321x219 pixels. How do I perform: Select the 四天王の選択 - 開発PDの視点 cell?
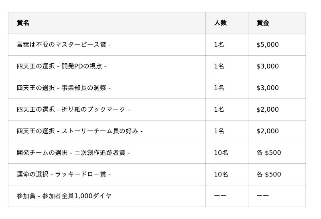pyautogui.click(x=61, y=66)
